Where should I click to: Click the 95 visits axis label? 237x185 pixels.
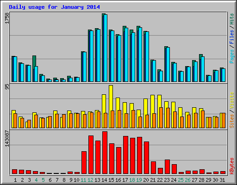pos(7,87)
